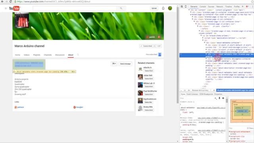The width and height of the screenshot is (254, 143).
Task: Click the box model content size box
Action: (242, 111)
